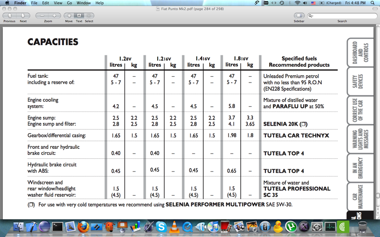
Task: Open the Wi-Fi status menu
Action: pyautogui.click(x=297, y=3)
